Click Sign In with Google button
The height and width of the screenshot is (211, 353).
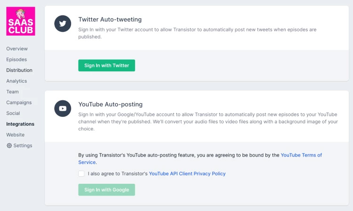[107, 190]
